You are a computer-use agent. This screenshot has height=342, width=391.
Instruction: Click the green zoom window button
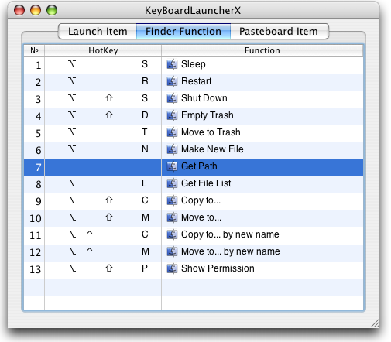click(52, 11)
